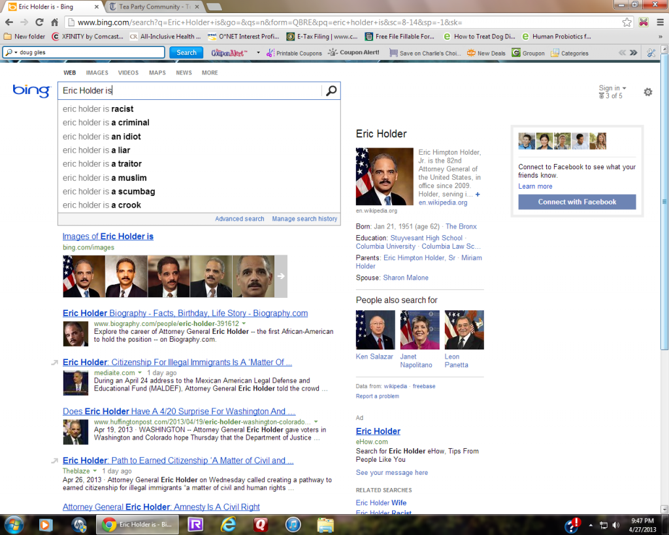Click the magnifier search icon in Bing box

(331, 91)
